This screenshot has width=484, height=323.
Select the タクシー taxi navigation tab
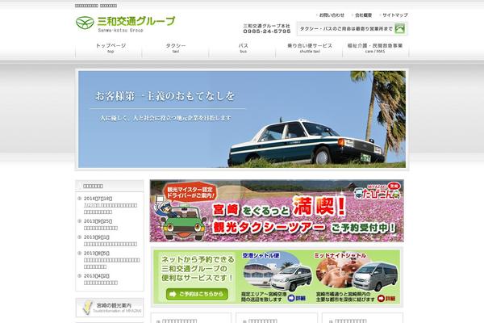pos(175,48)
